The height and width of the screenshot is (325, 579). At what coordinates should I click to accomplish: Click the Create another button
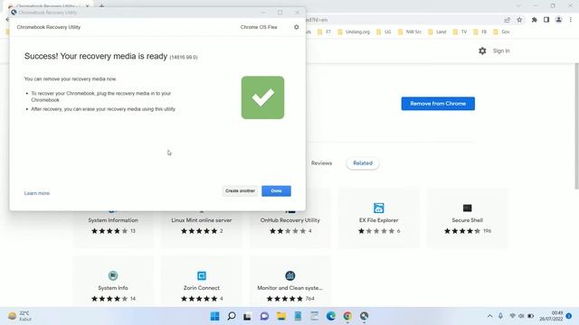click(240, 190)
